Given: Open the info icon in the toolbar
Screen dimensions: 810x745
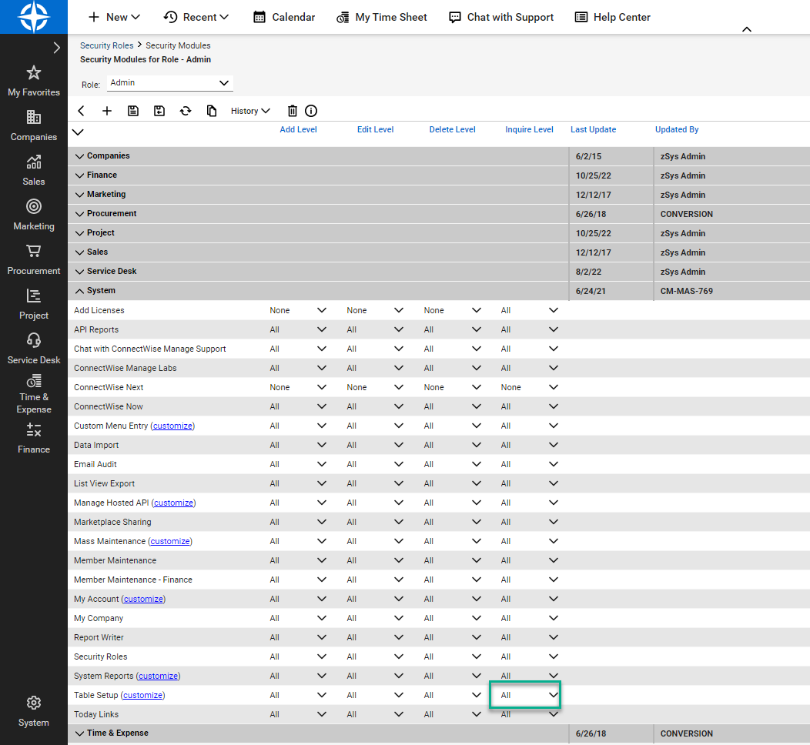Looking at the screenshot, I should click(x=311, y=111).
